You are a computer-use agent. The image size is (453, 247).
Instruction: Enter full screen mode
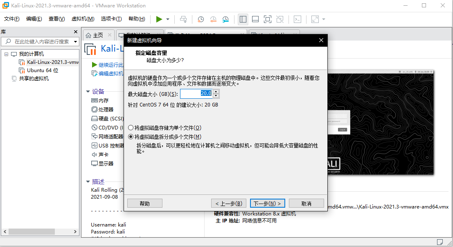[x=268, y=19]
